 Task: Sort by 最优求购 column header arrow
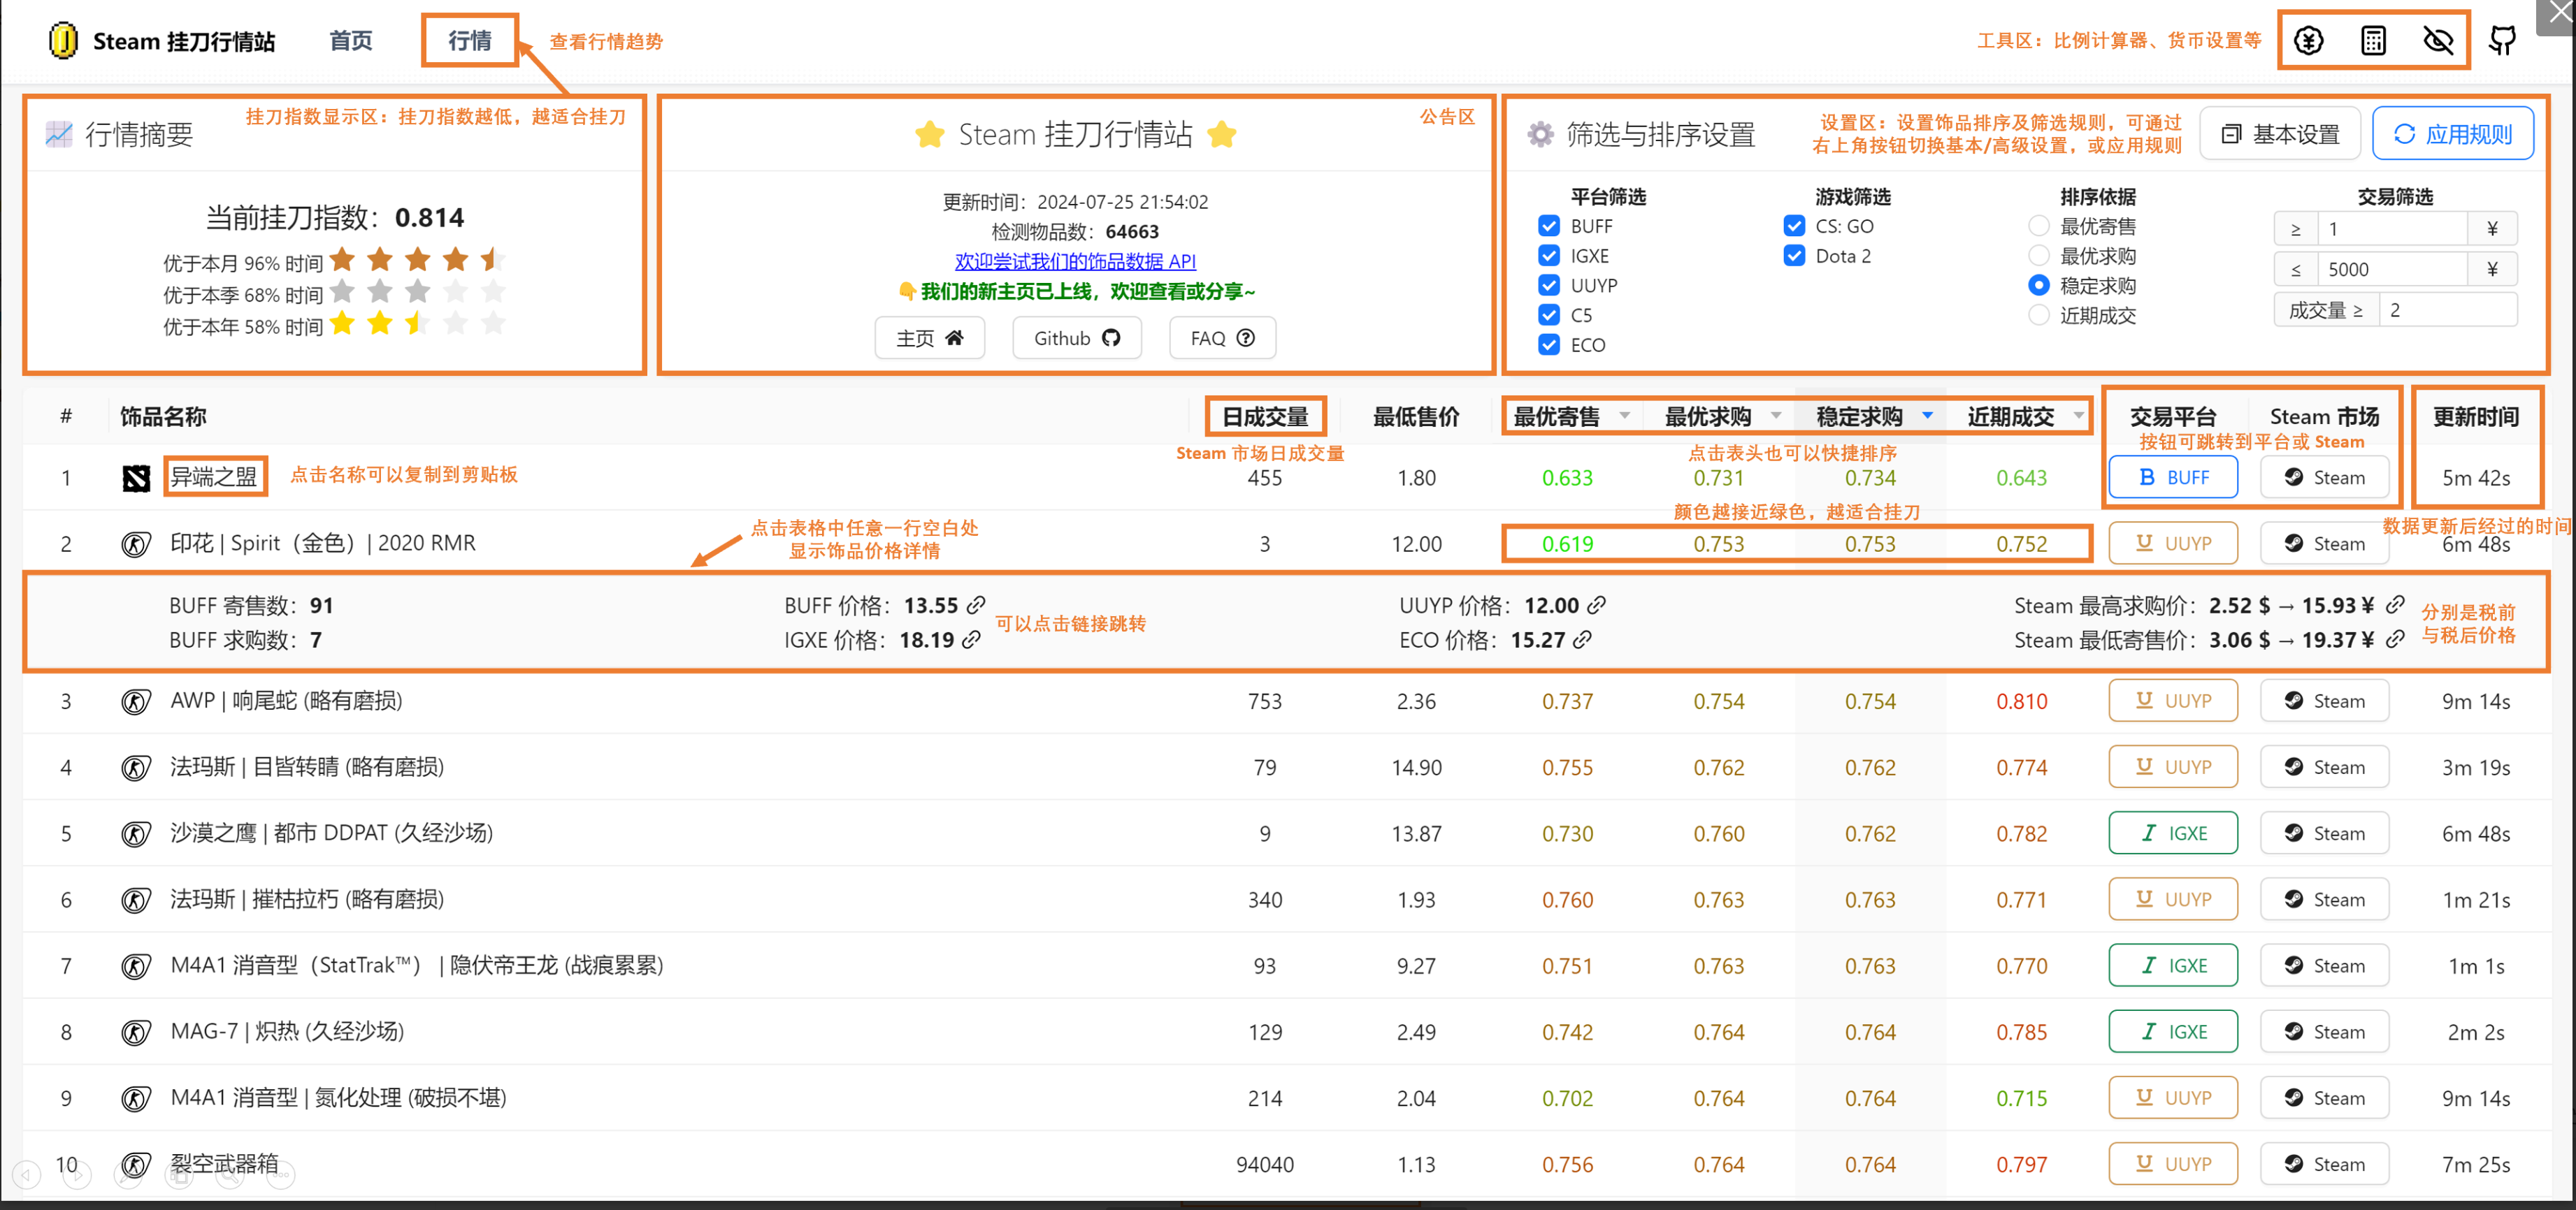[x=1776, y=416]
